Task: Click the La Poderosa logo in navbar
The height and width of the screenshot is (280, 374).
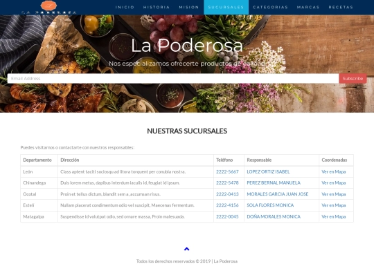Action: 48,8
